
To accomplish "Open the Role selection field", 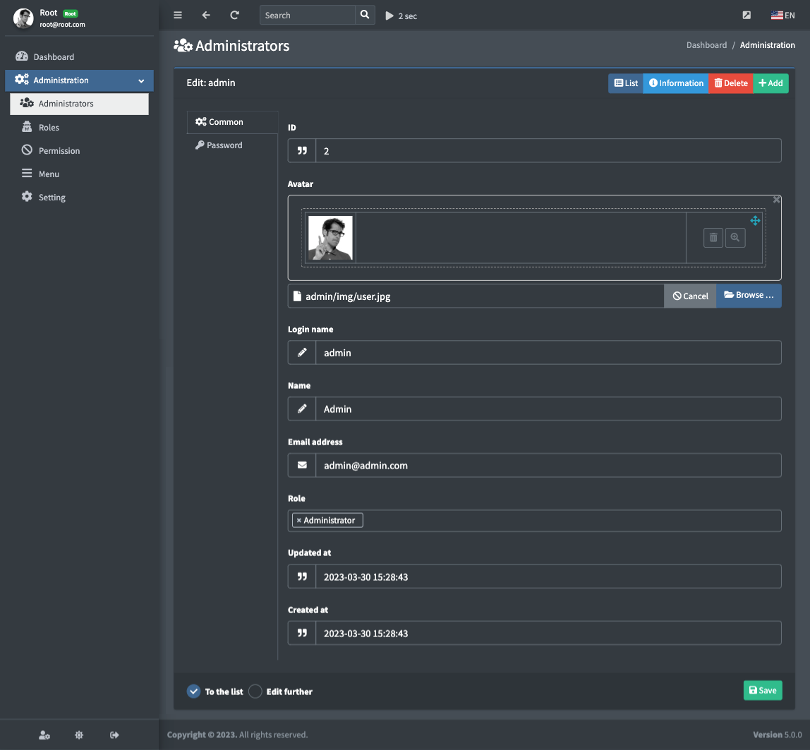I will click(x=564, y=521).
